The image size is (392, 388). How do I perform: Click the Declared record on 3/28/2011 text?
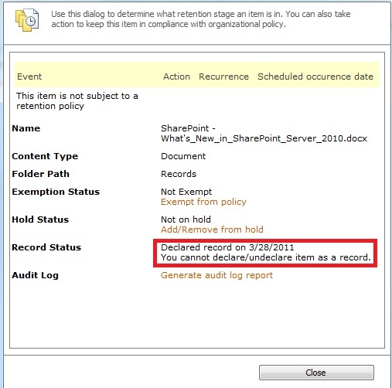[x=227, y=247]
